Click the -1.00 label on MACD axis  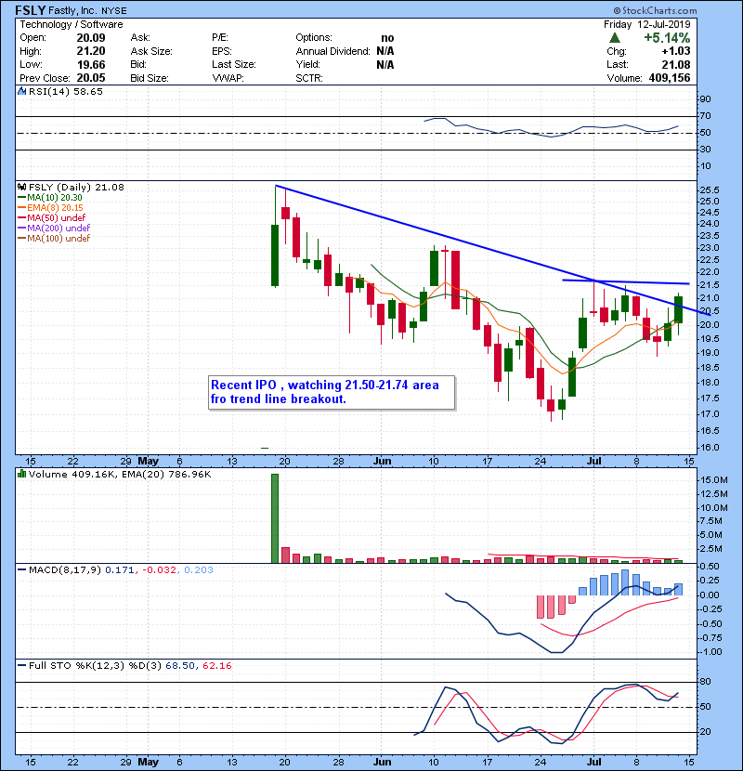(710, 652)
